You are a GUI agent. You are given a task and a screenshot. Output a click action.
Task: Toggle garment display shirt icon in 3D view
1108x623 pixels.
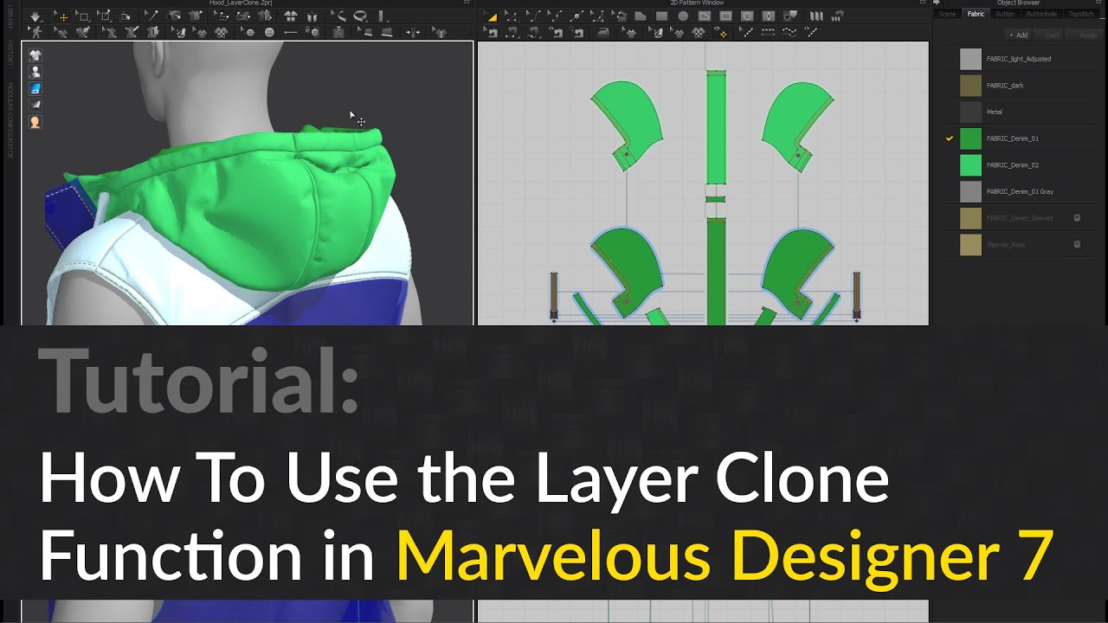(35, 54)
